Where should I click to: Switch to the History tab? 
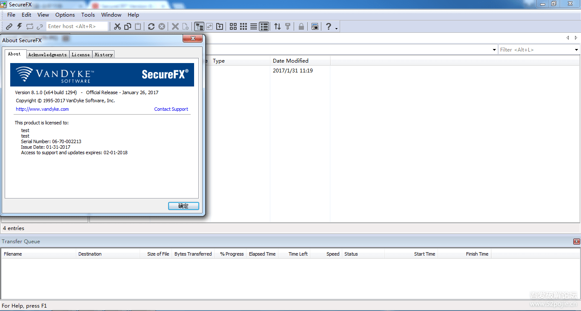click(x=103, y=55)
